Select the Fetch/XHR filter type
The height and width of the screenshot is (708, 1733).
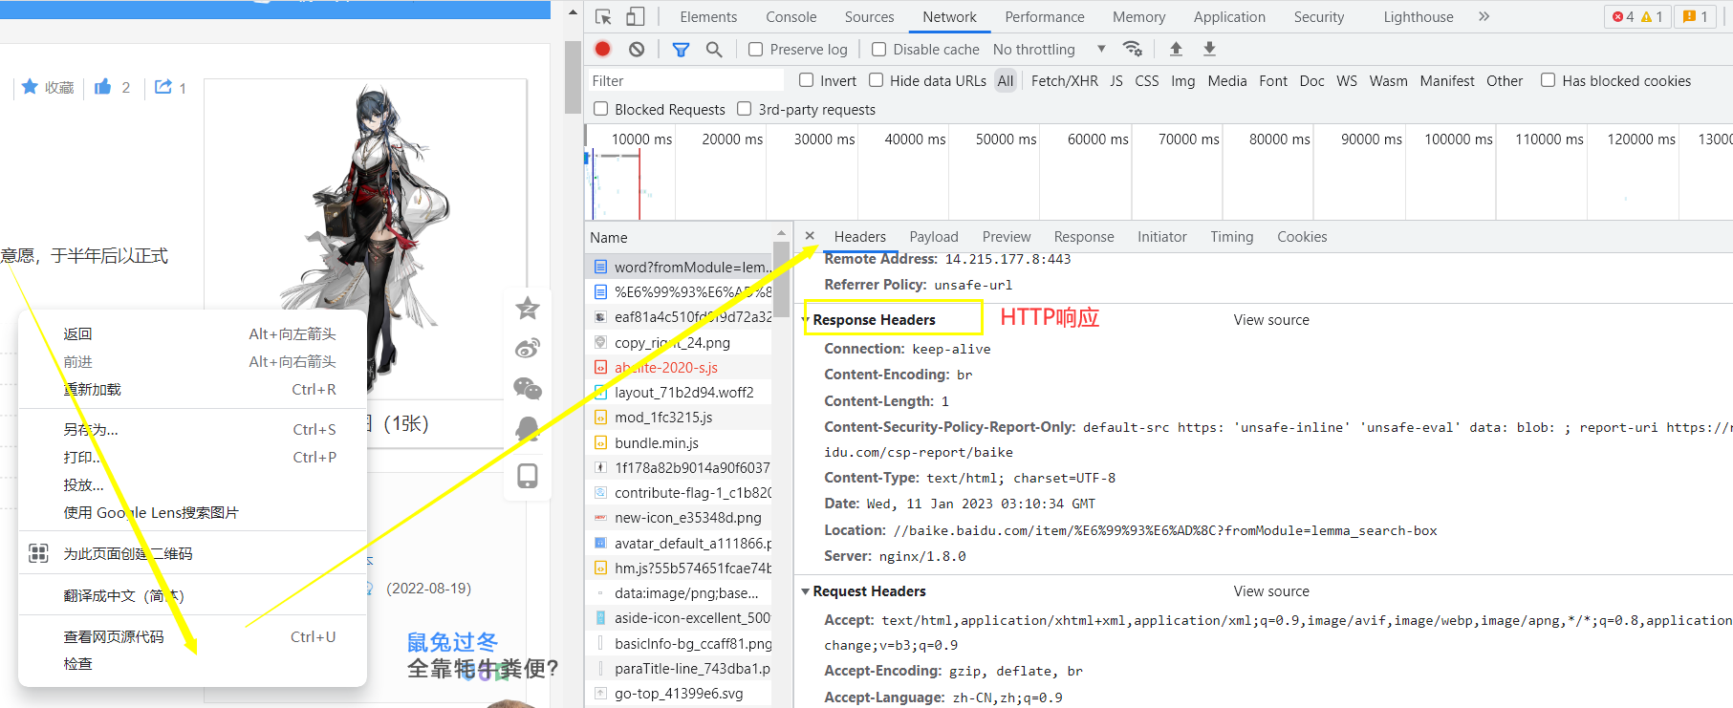click(1064, 81)
